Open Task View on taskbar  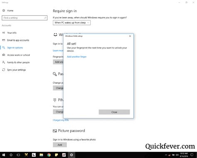click(x=18, y=155)
